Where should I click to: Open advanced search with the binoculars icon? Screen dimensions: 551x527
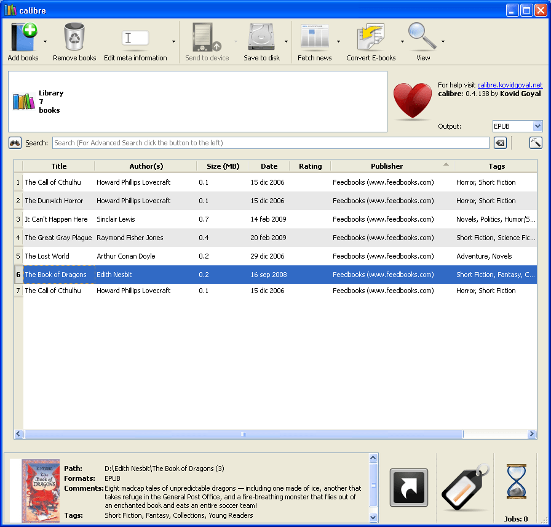[15, 142]
